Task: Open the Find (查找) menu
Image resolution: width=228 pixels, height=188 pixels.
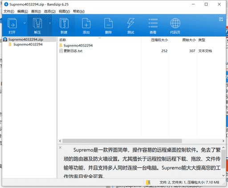Action: 36,12
